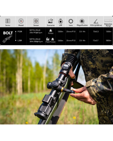This screenshot has height=141, width=113.
Task: Click the Model icon in header
Action: (21, 21)
